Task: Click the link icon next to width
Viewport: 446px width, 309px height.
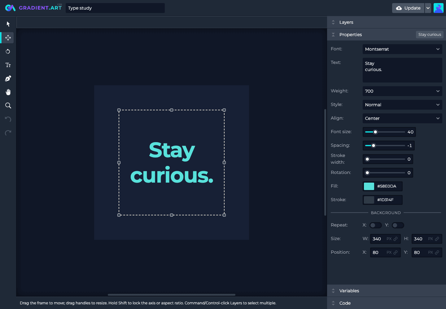Action: (396, 239)
